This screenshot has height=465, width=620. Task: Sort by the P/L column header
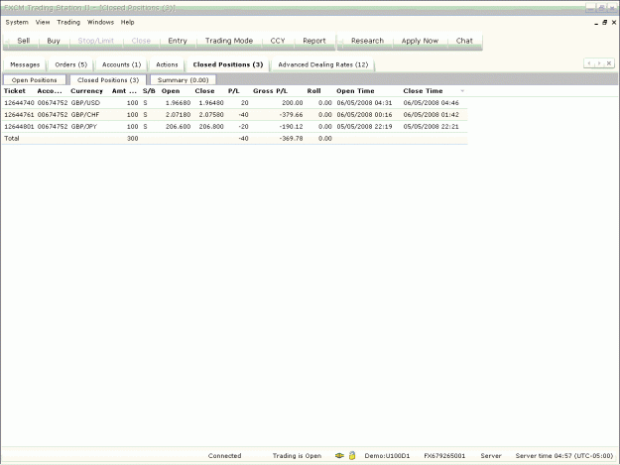click(x=234, y=91)
